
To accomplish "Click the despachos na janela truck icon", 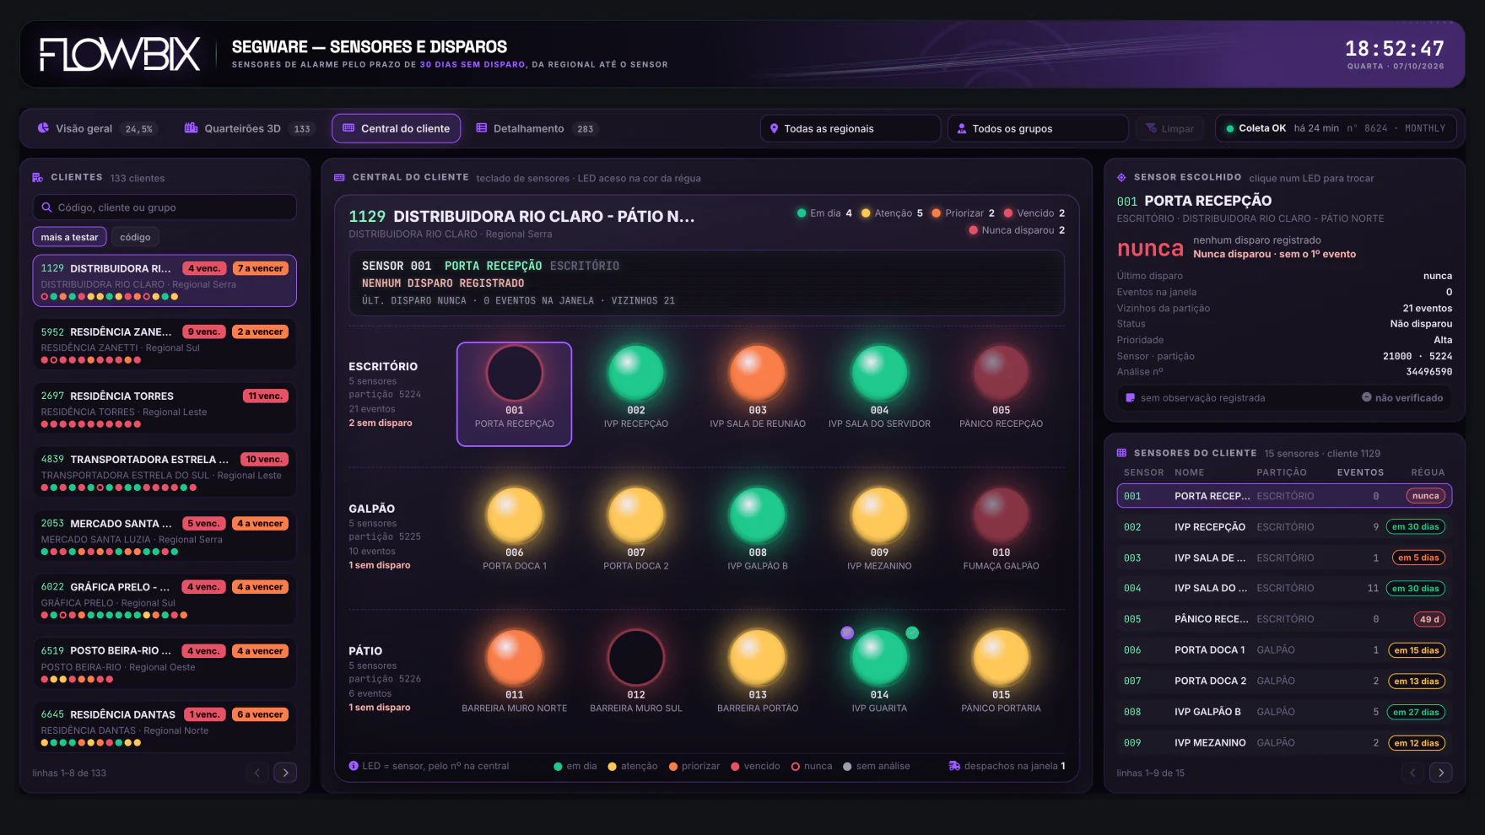I will pos(954,766).
